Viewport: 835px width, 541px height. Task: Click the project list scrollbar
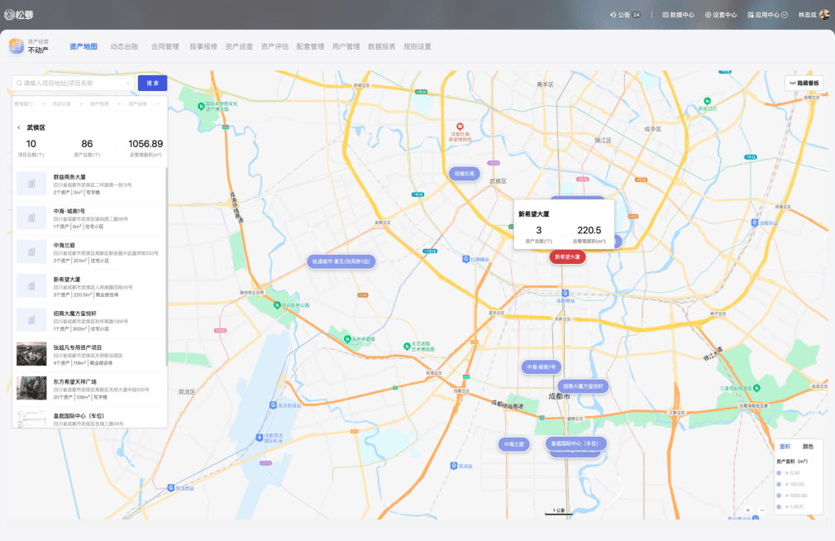(167, 266)
